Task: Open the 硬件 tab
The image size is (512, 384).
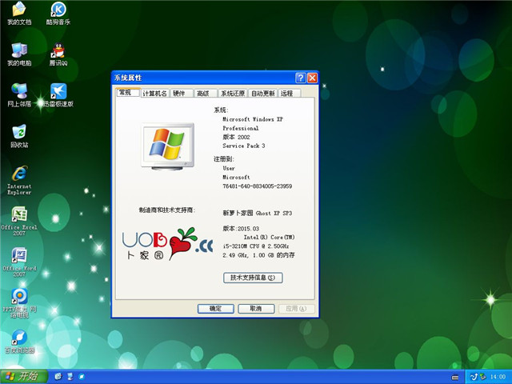Action: [181, 94]
